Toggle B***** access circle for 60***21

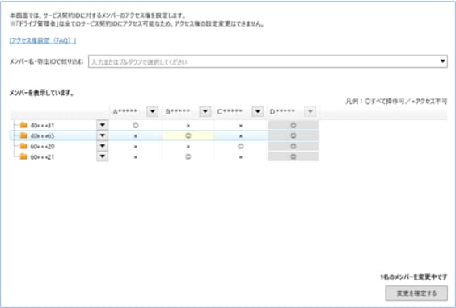[x=188, y=156]
